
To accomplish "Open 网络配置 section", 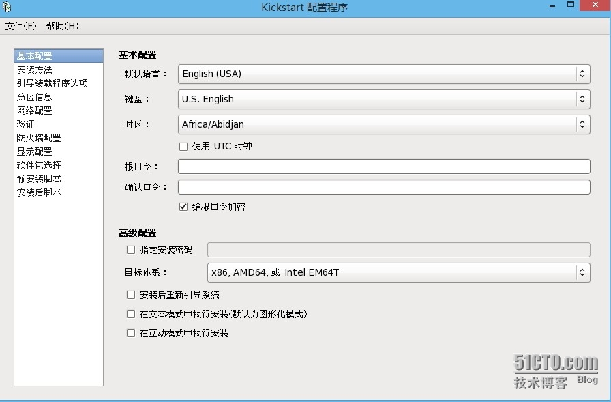I will tap(59, 111).
